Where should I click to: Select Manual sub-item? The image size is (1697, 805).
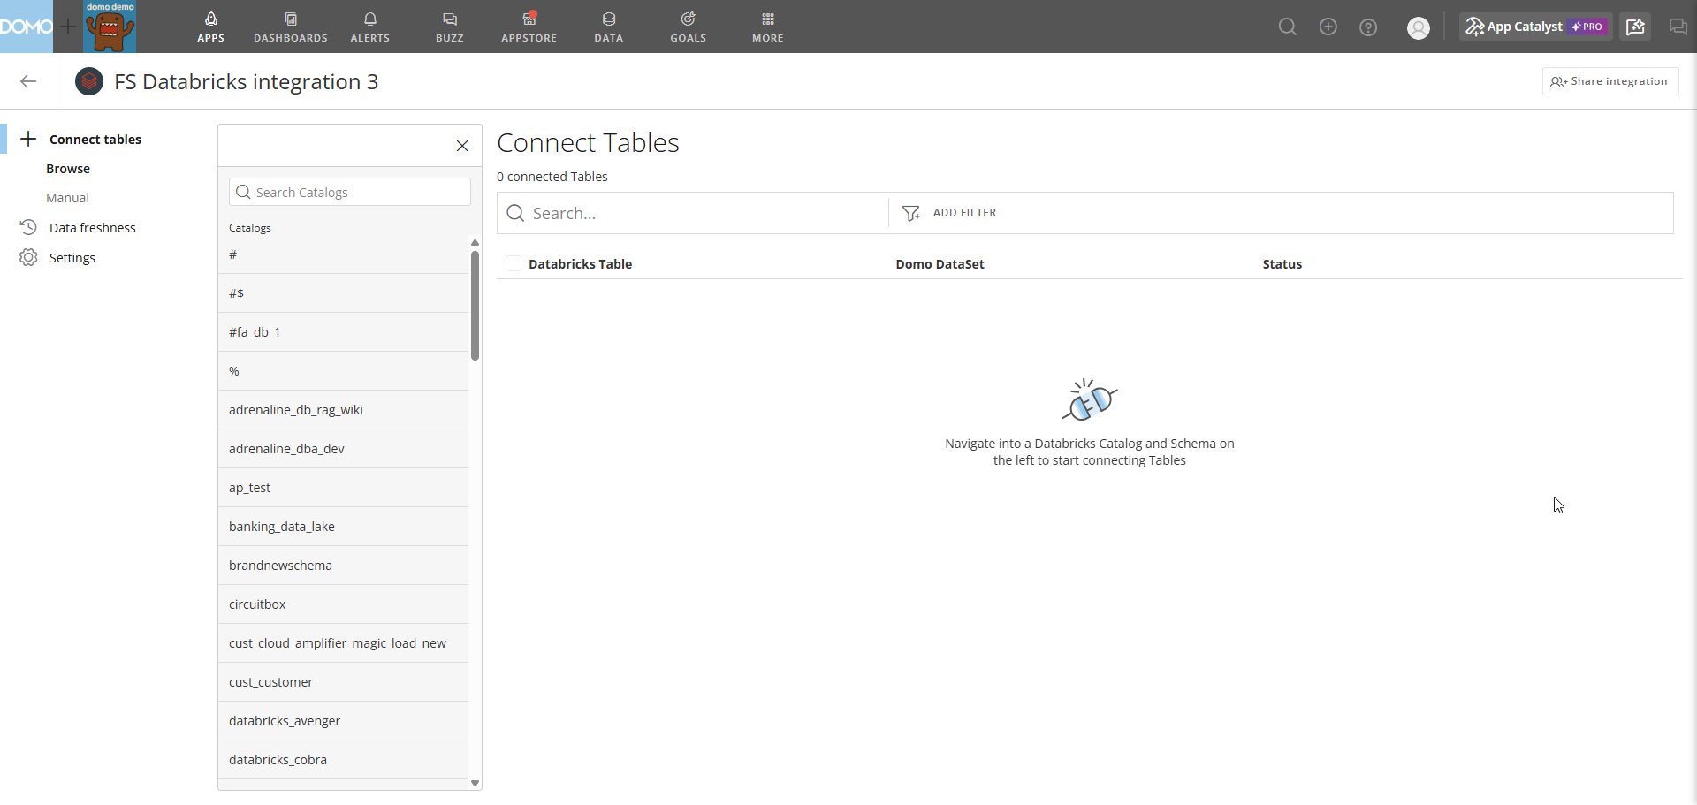pyautogui.click(x=67, y=198)
